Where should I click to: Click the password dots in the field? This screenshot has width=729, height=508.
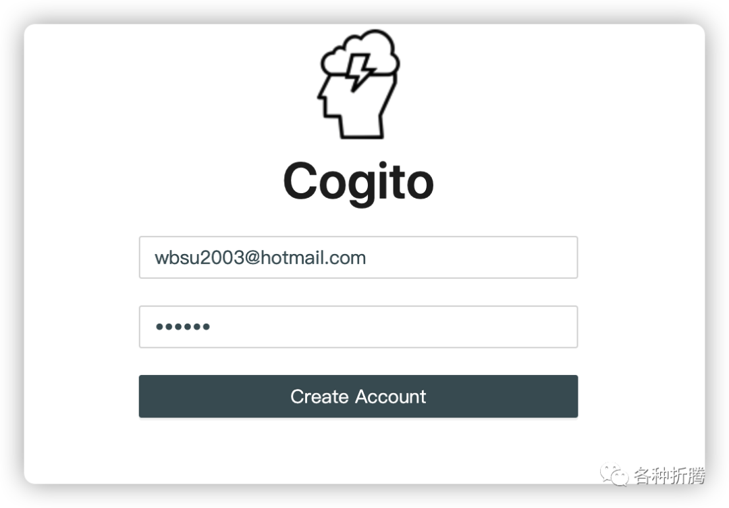coord(183,326)
